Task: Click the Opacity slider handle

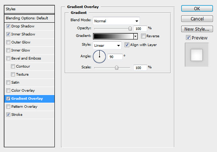Action: [x=130, y=28]
